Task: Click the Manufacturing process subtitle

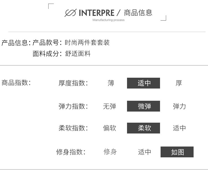Action: (108, 20)
